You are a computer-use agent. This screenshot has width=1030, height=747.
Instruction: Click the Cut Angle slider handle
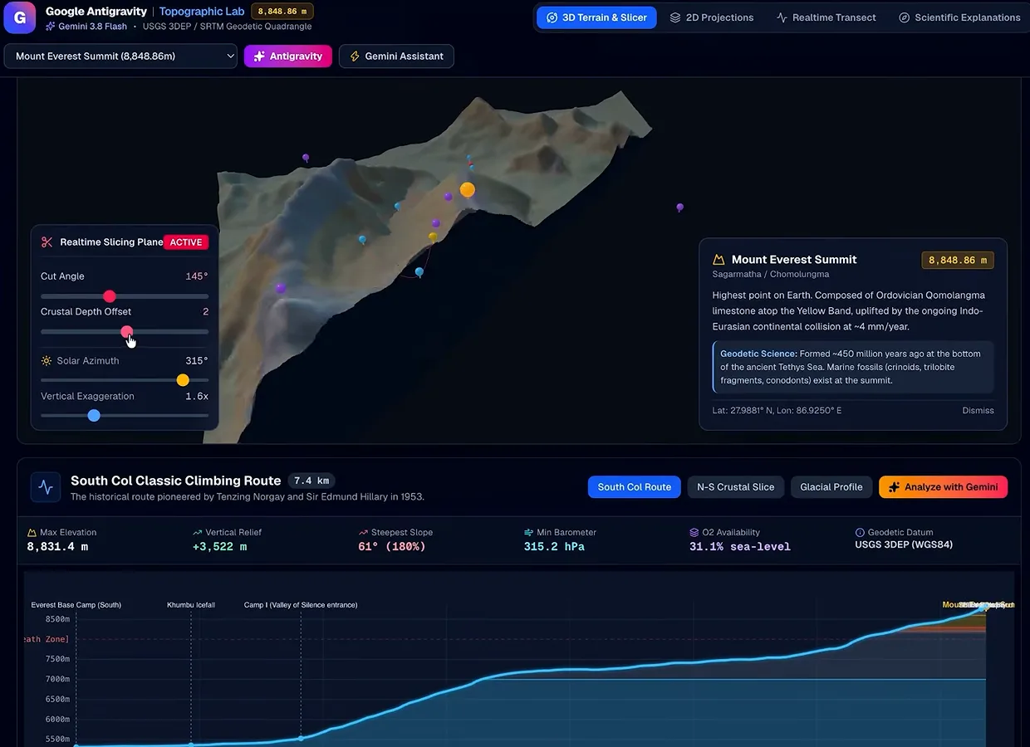point(109,296)
